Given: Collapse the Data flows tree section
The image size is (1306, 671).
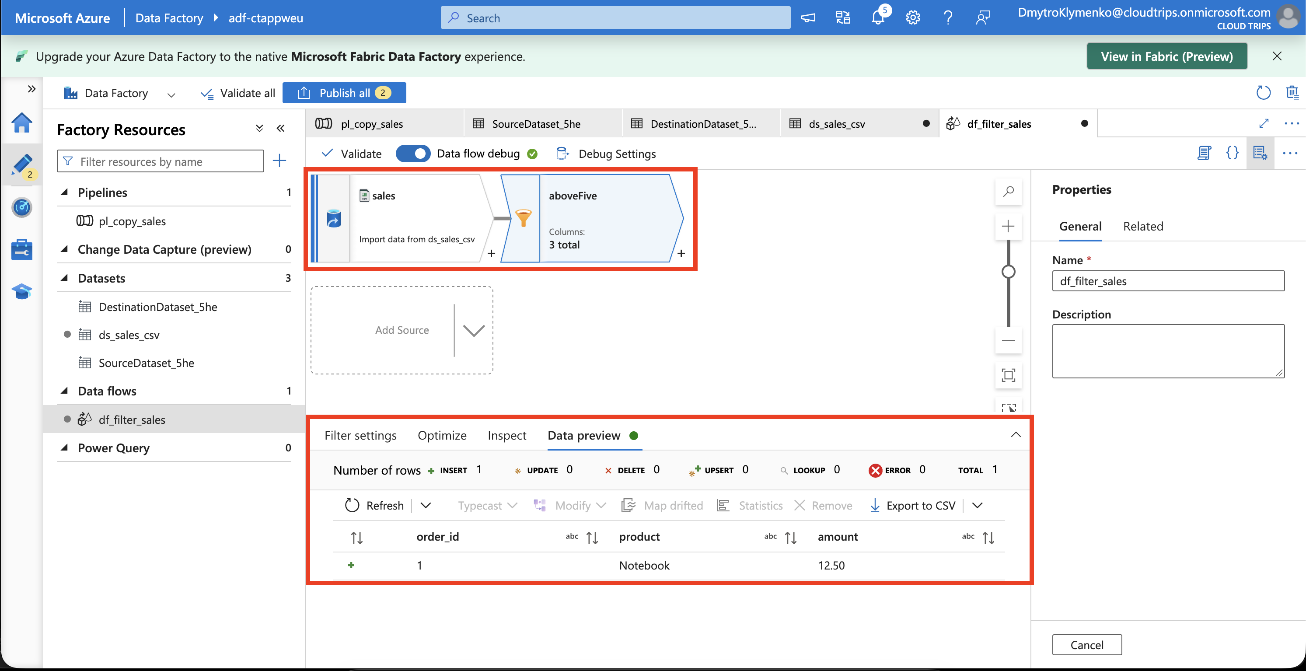Looking at the screenshot, I should point(65,391).
